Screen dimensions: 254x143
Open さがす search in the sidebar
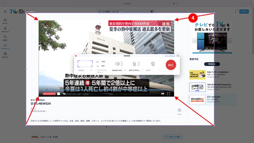coord(5,38)
